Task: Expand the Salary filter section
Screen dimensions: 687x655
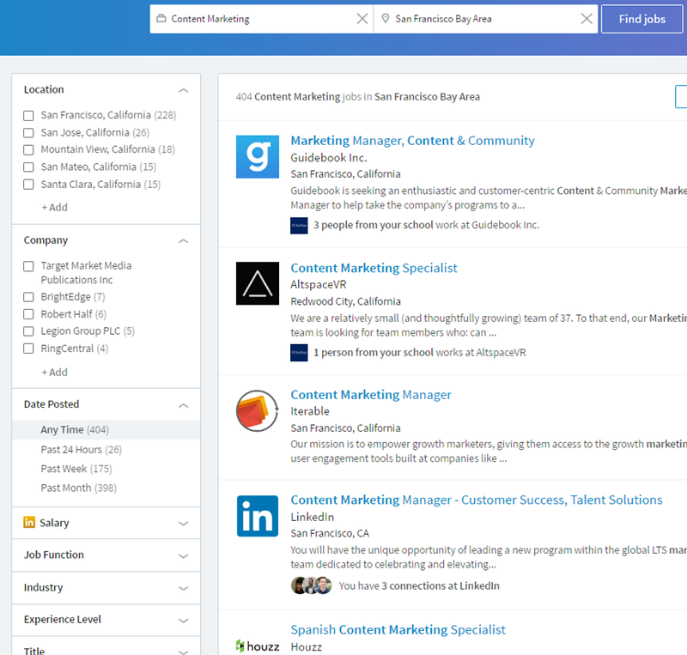Action: tap(184, 524)
